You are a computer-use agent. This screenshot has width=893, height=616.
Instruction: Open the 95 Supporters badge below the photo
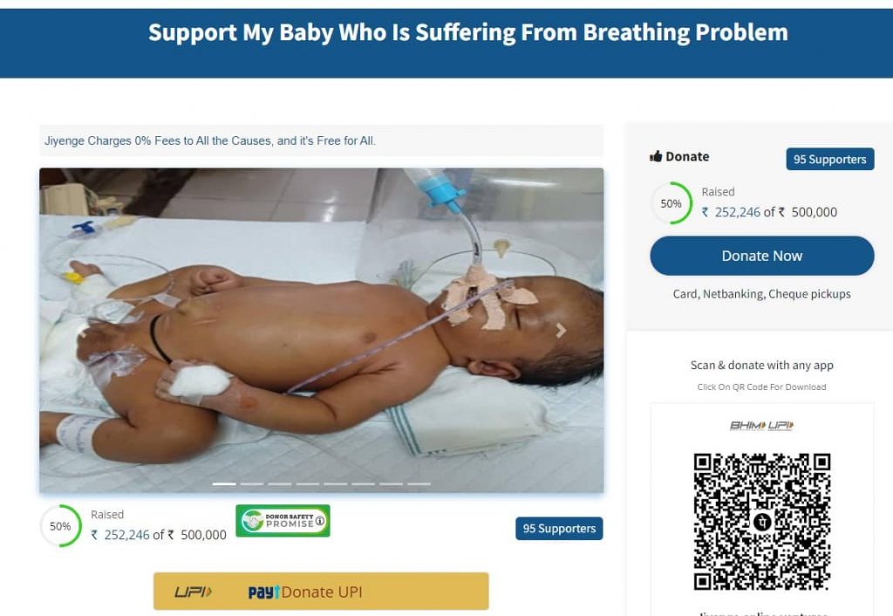click(559, 528)
